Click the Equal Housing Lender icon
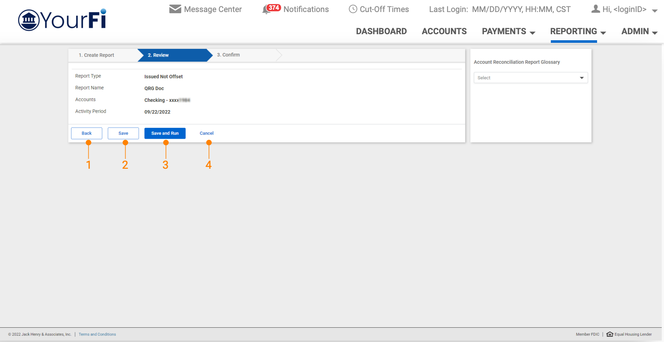This screenshot has width=664, height=342. coord(609,334)
